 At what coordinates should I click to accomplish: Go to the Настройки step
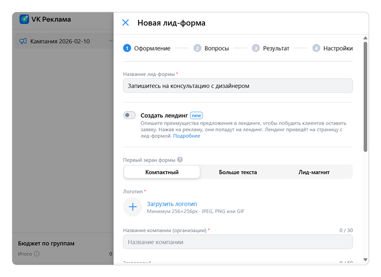(338, 48)
